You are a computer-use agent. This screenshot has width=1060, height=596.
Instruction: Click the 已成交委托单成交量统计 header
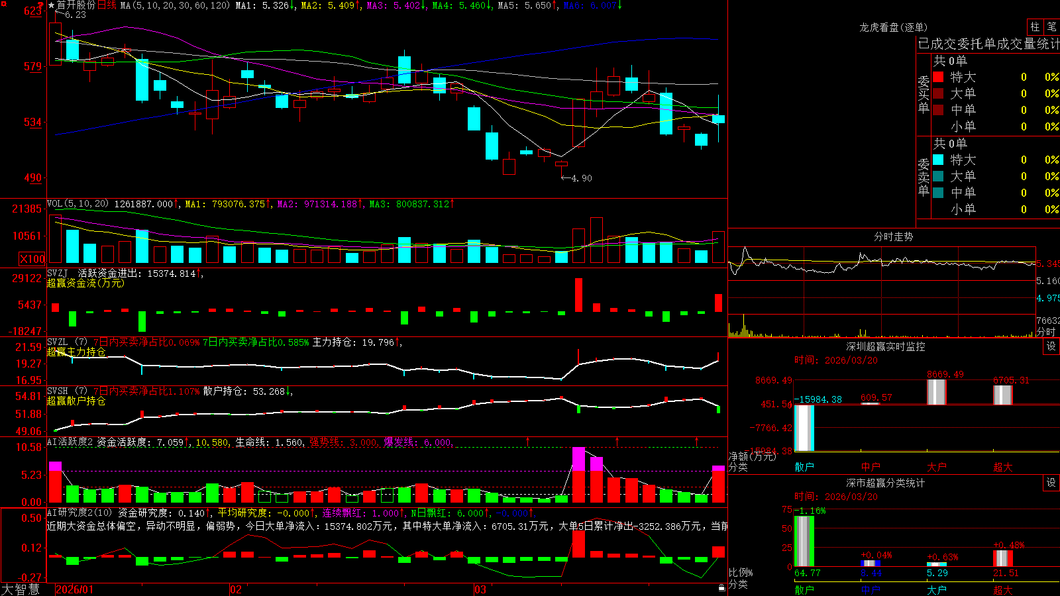[x=988, y=44]
